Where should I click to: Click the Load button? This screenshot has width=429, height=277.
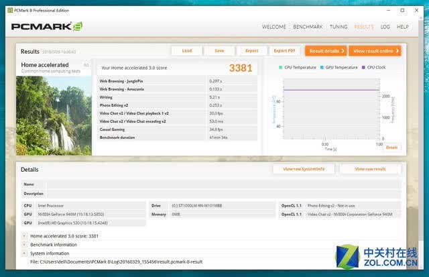187,50
